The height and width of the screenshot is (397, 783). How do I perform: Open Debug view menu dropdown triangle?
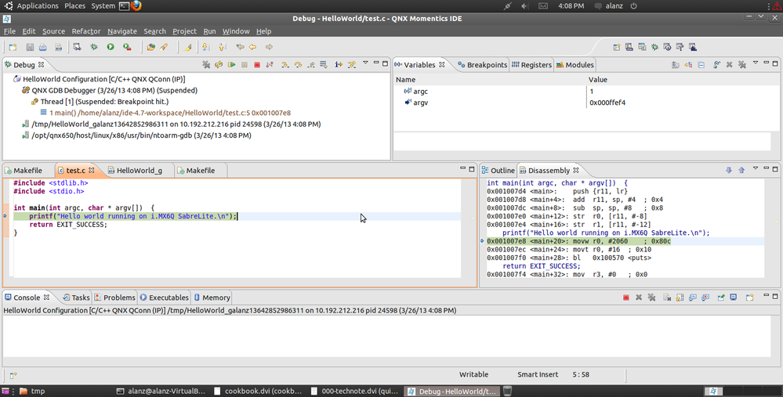tap(365, 63)
